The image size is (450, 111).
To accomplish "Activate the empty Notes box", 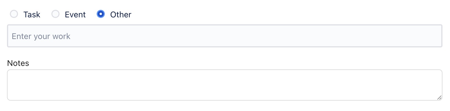I will [x=225, y=85].
